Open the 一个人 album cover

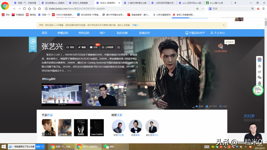tap(49, 128)
